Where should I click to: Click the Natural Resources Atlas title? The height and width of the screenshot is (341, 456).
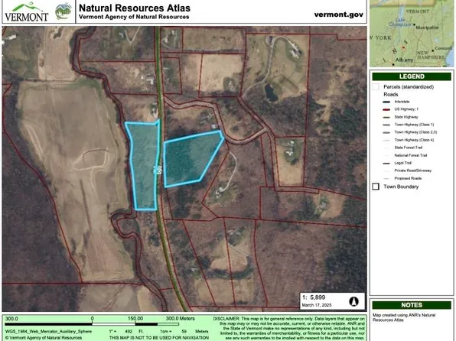coord(135,8)
